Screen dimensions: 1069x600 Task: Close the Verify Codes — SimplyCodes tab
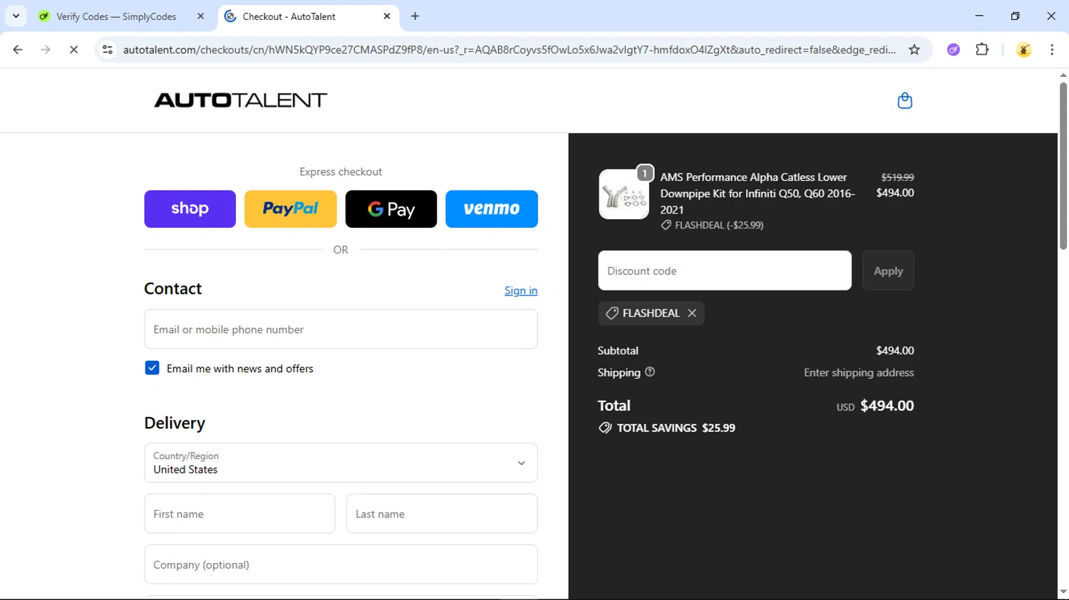tap(200, 16)
